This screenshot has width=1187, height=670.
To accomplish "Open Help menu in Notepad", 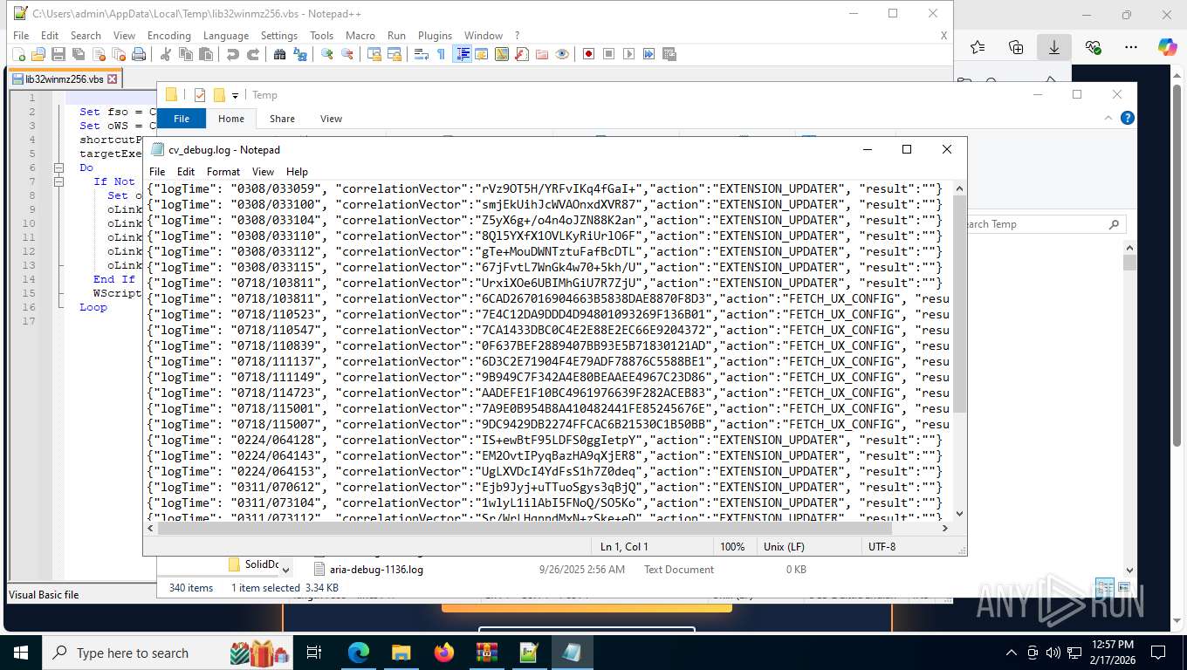I will click(x=298, y=172).
